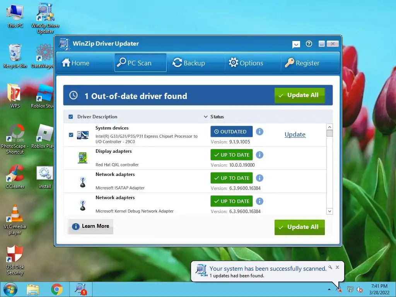Select the CCleaner desktop icon
Image resolution: width=396 pixels, height=297 pixels.
pyautogui.click(x=15, y=176)
